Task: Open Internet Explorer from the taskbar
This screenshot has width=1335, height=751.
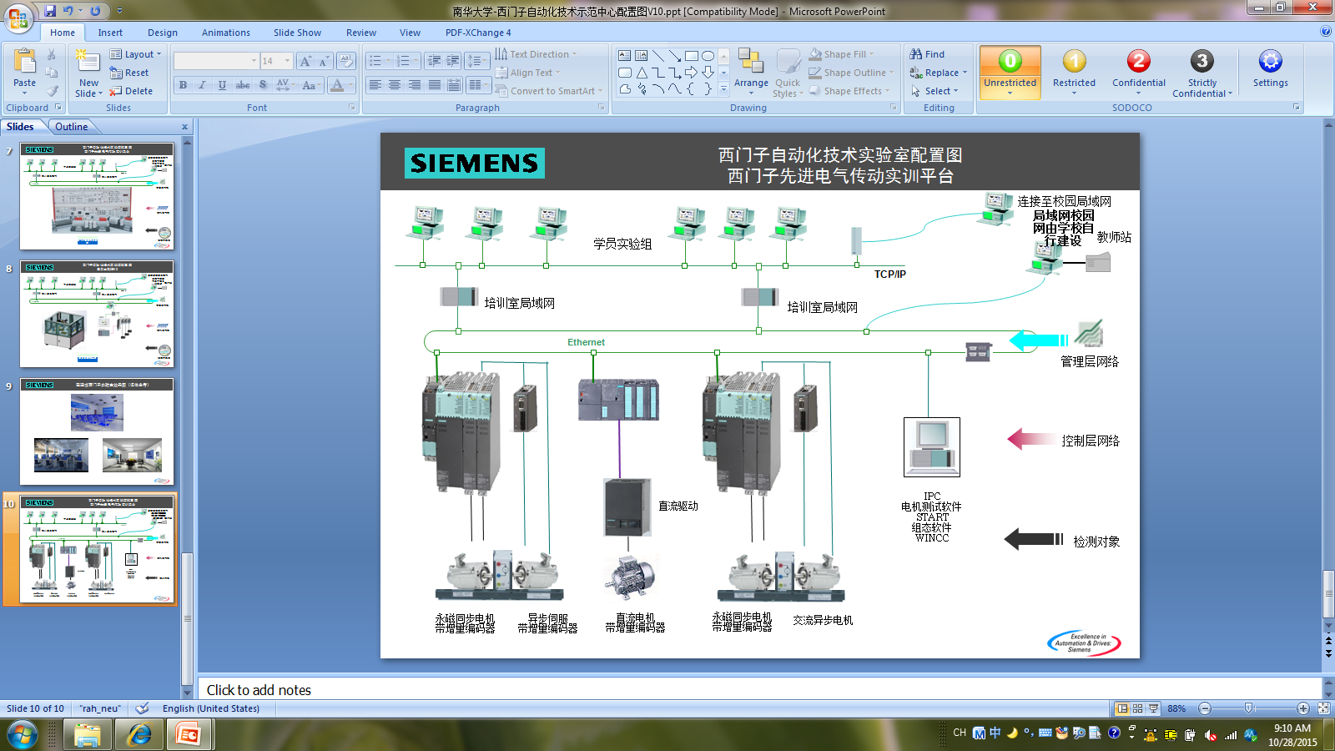Action: pos(139,735)
